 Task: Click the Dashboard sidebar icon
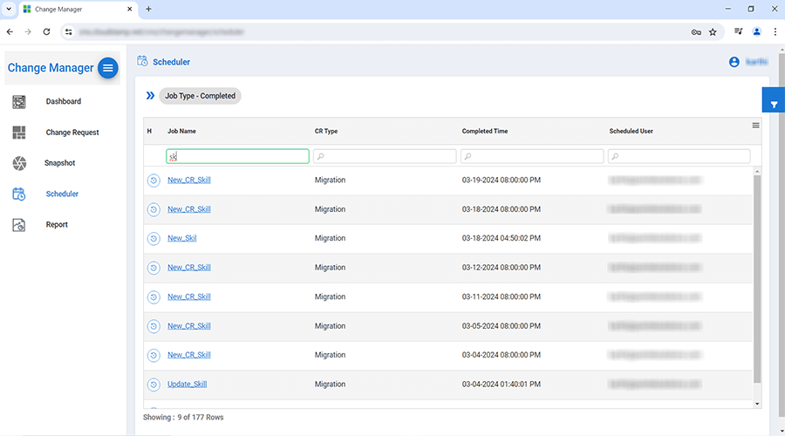19,102
